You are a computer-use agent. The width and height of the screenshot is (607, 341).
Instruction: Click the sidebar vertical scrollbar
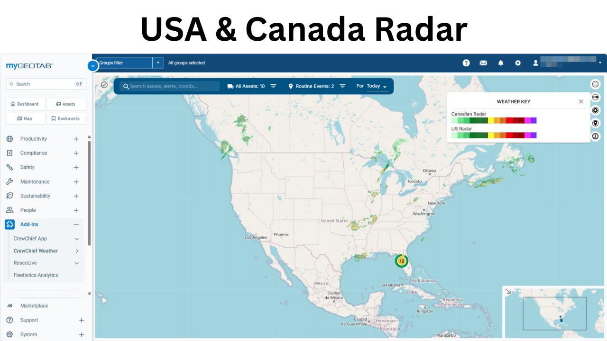tap(89, 192)
